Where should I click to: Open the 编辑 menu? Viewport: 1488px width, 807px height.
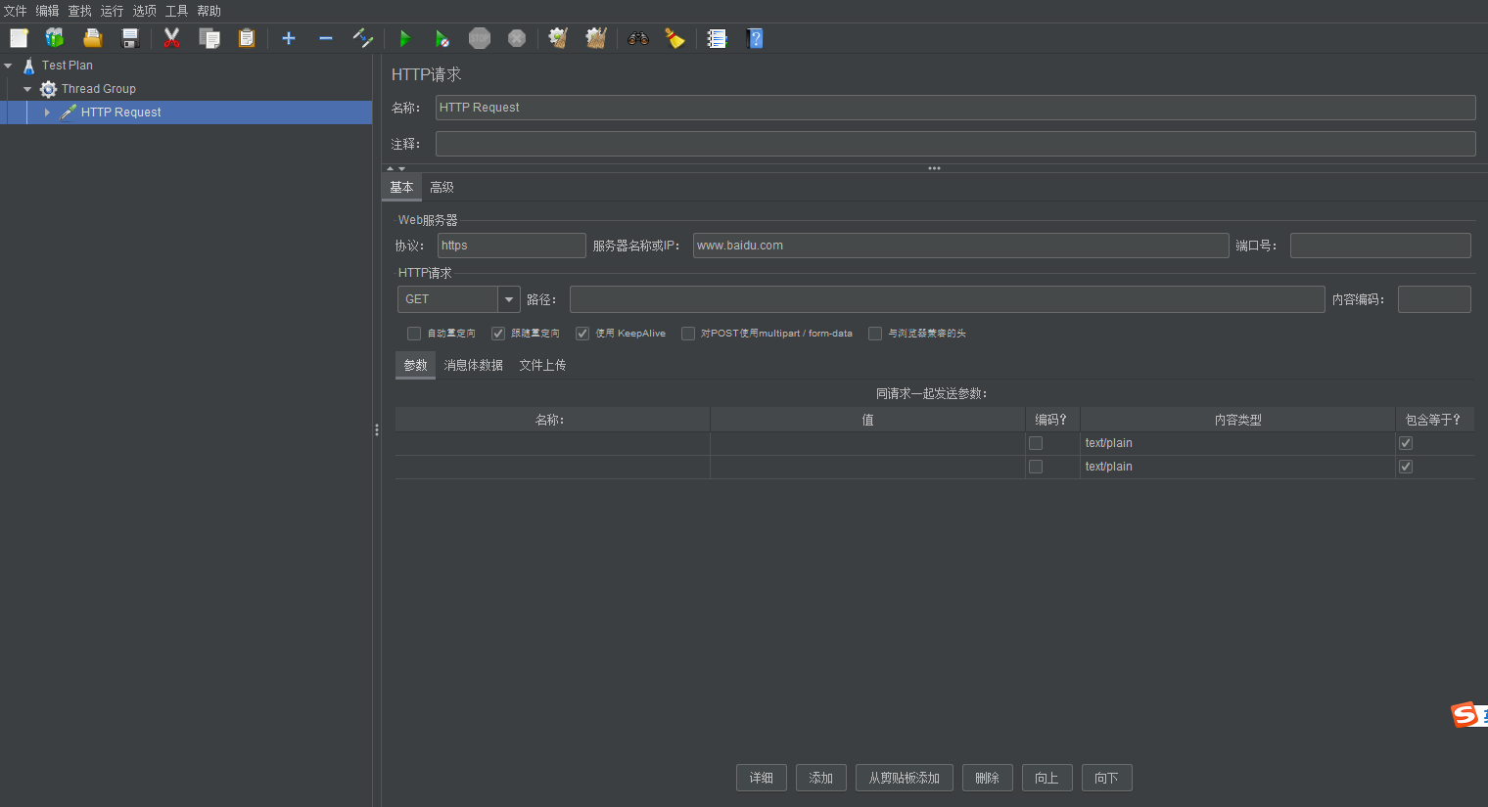(48, 11)
